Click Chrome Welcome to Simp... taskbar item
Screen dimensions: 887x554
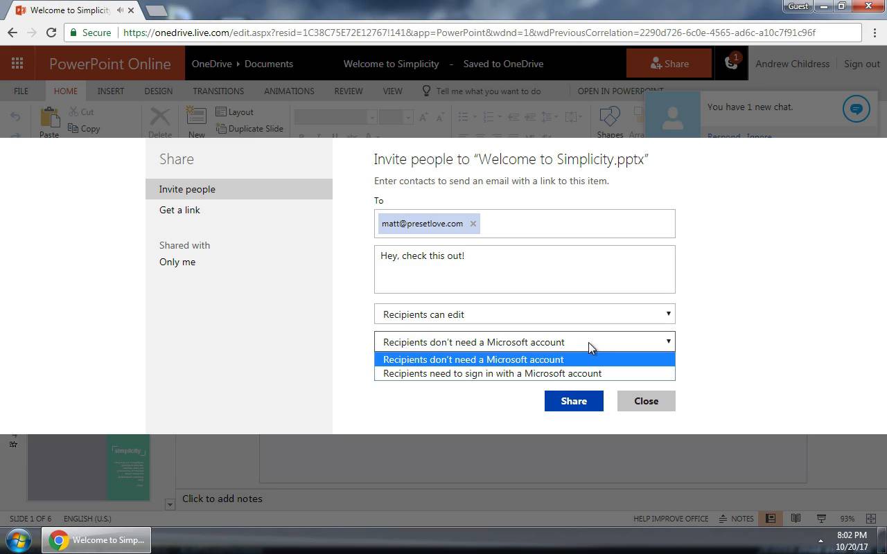pos(96,540)
